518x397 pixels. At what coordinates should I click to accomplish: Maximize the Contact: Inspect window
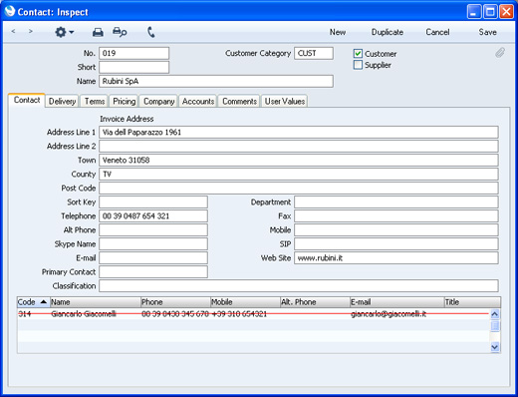490,12
